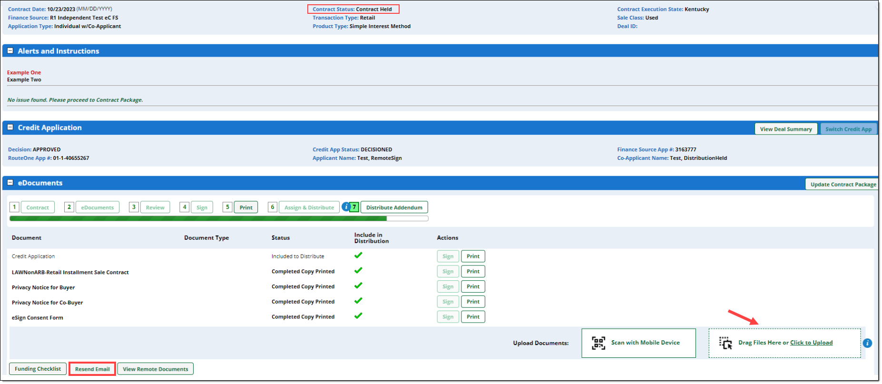Click the Example Two alert text
This screenshot has height=384, width=882.
point(24,79)
